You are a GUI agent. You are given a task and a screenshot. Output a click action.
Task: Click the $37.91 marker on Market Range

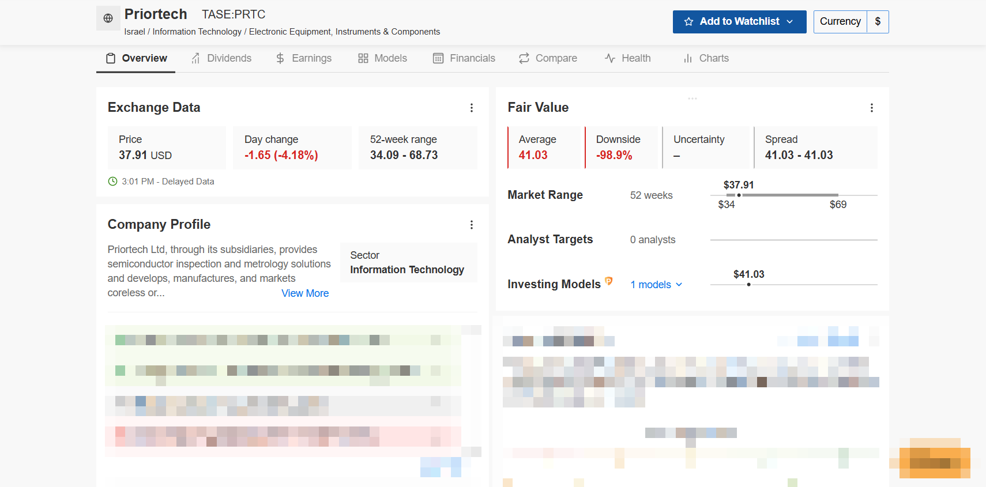739,195
